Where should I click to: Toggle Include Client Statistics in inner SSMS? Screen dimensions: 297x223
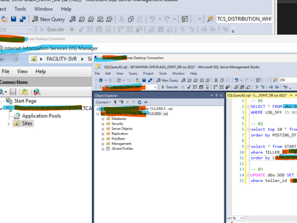click(228, 87)
